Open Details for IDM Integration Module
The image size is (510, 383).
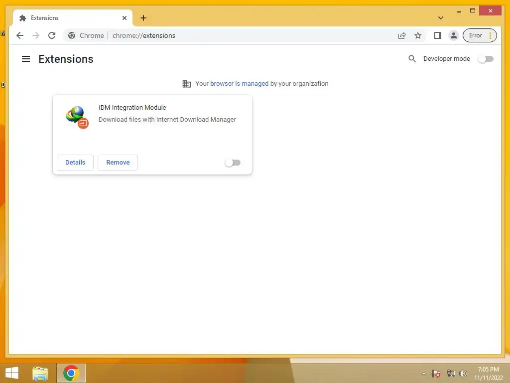coord(75,163)
